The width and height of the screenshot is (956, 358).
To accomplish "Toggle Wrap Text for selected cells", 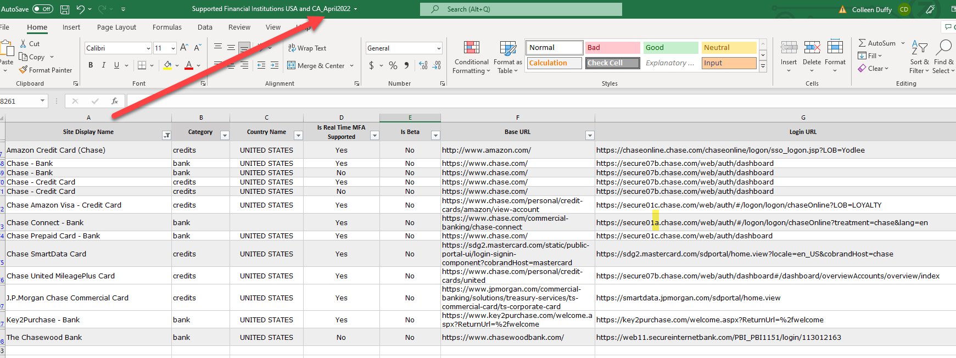I will pos(307,48).
